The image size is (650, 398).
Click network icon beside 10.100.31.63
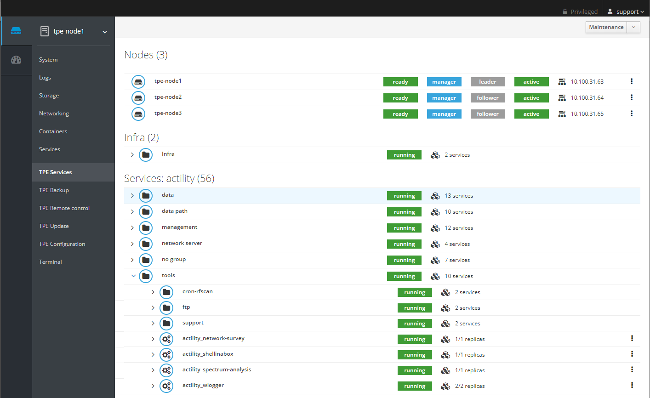[562, 82]
